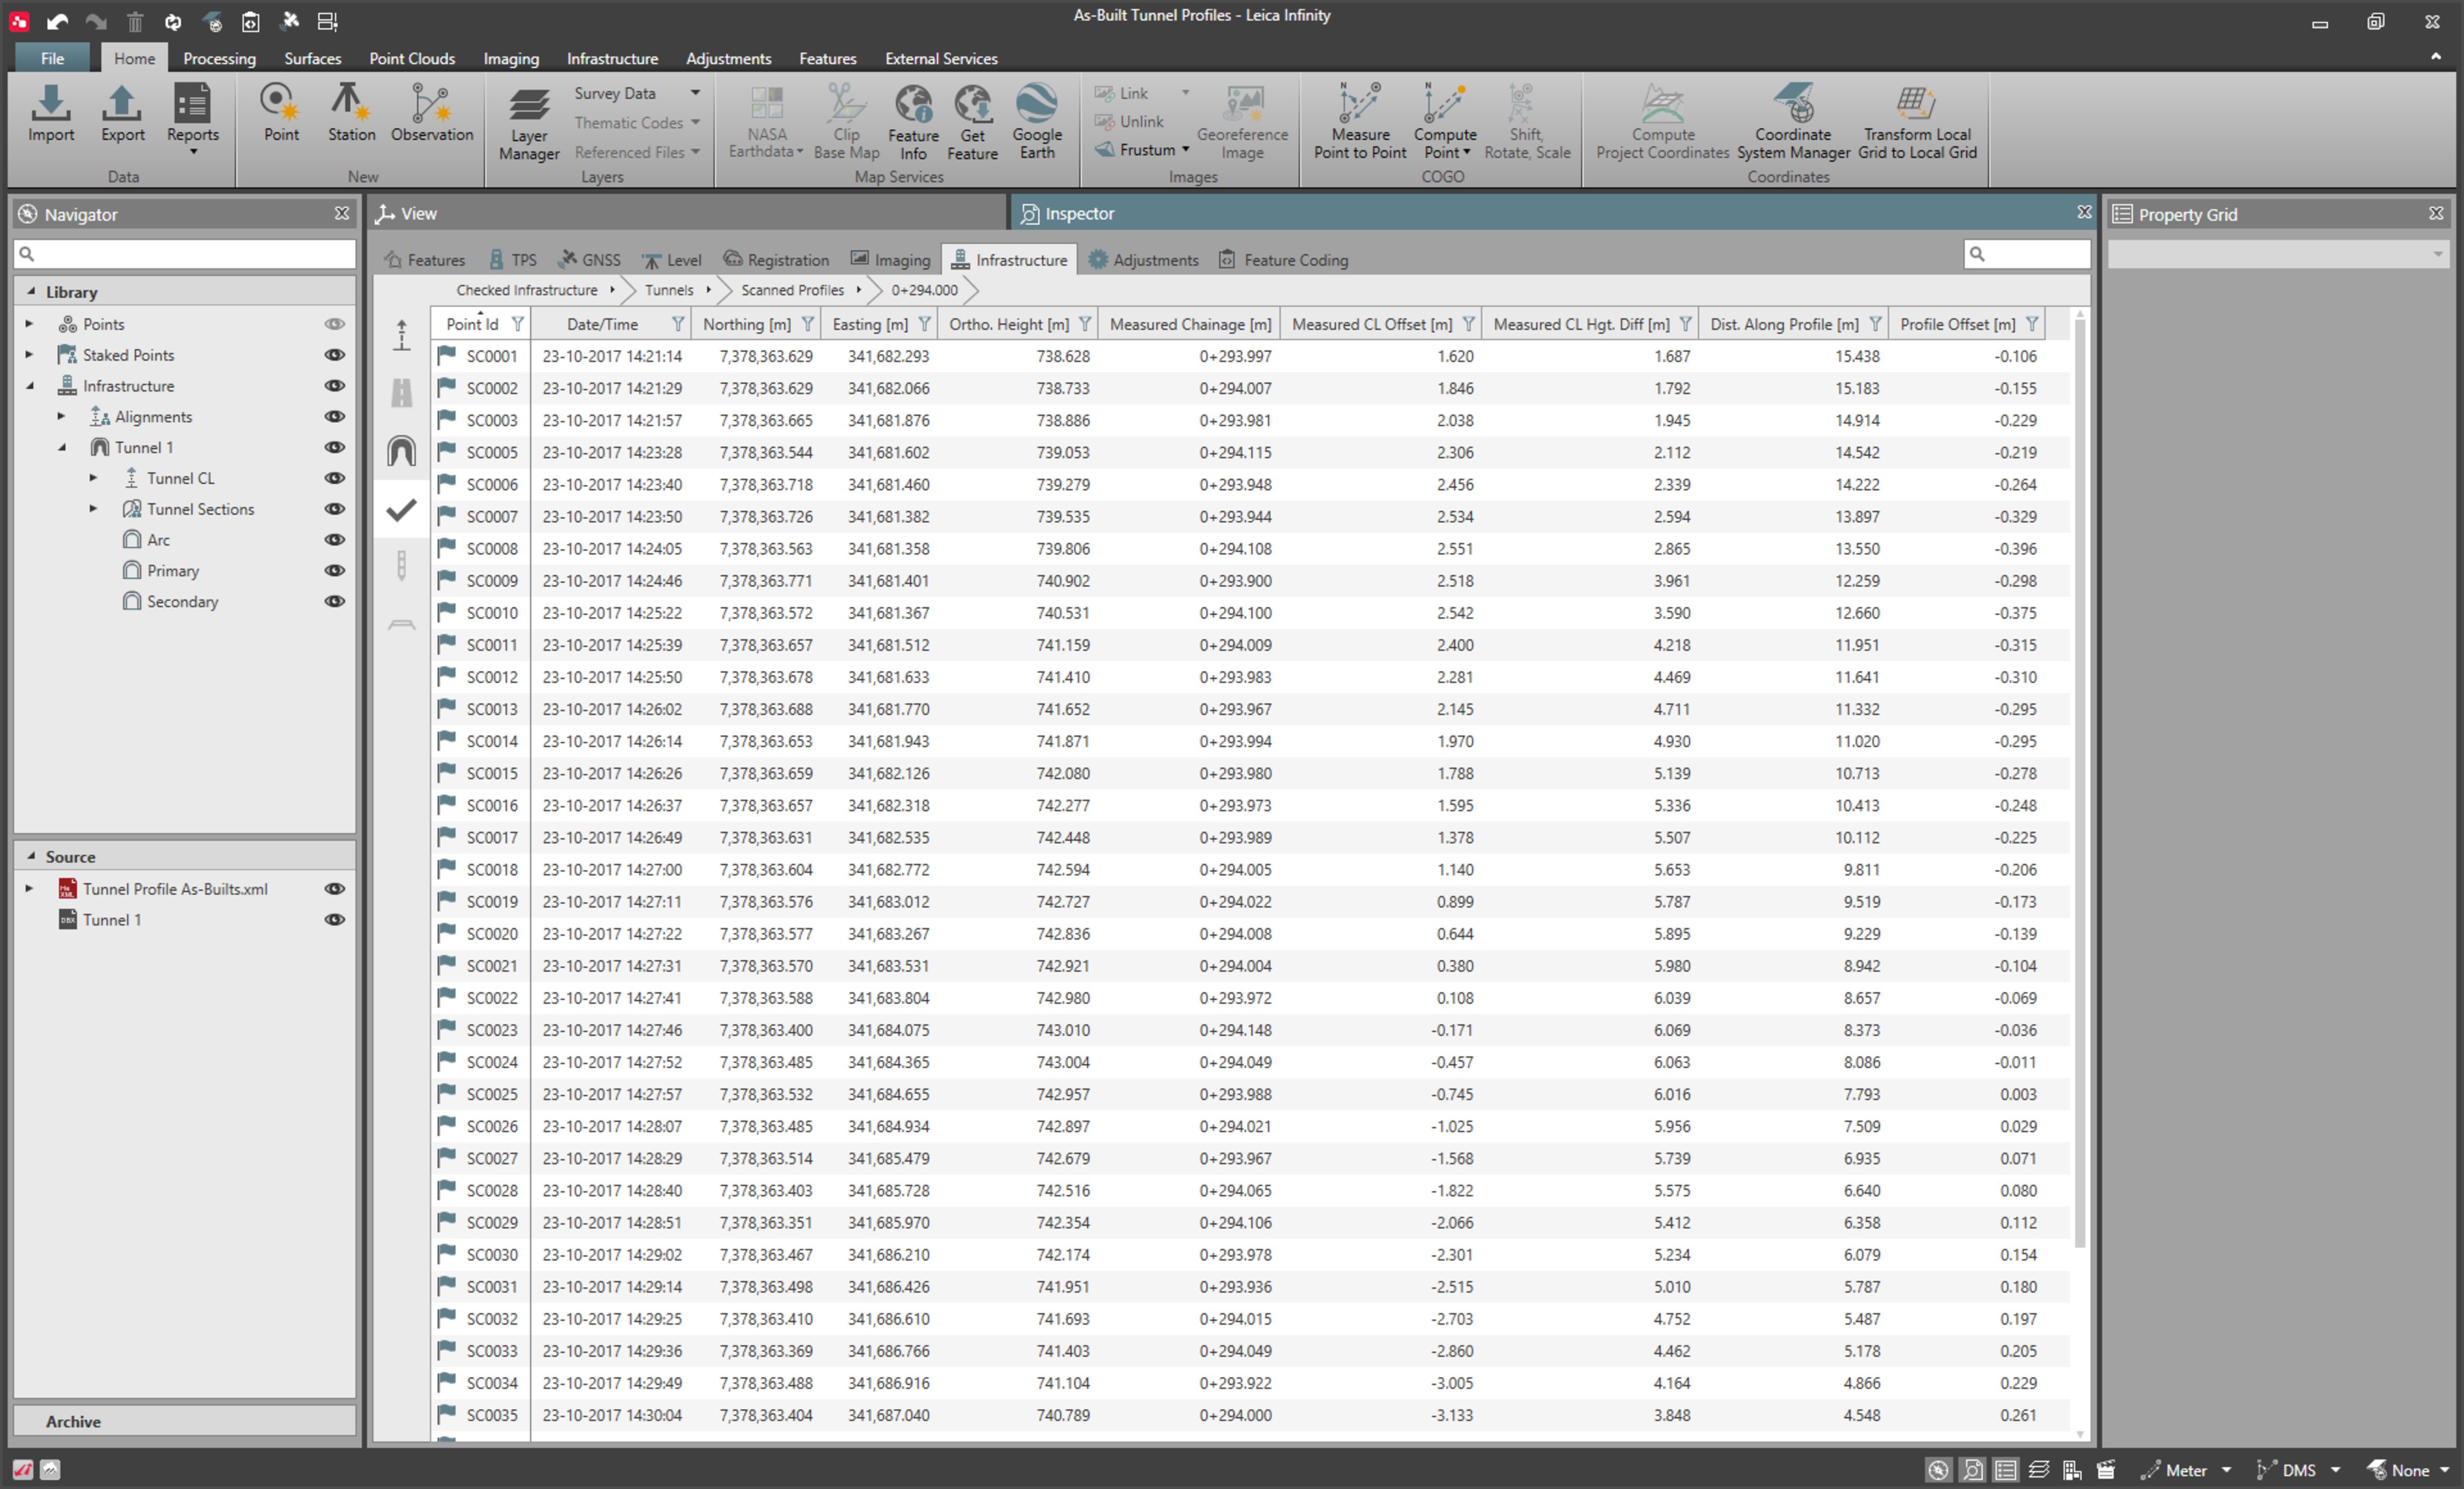Click Frustum in Images group
Viewport: 2464px width, 1489px height.
1142,150
